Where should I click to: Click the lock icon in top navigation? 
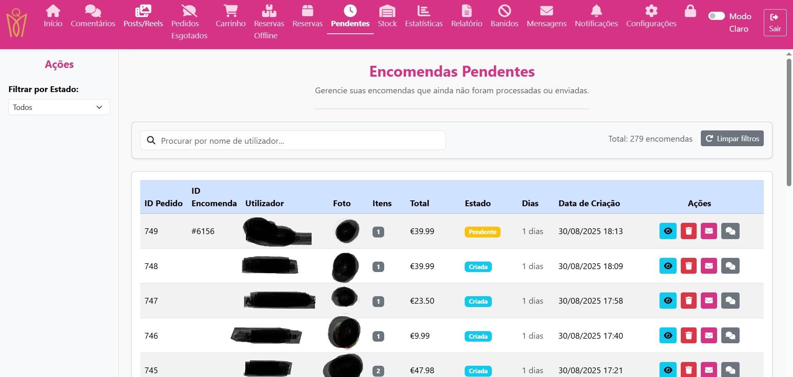point(690,12)
